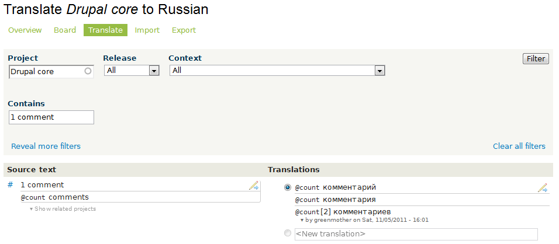Click the translation edit pencil icon
Image resolution: width=559 pixels, height=244 pixels.
click(x=543, y=188)
